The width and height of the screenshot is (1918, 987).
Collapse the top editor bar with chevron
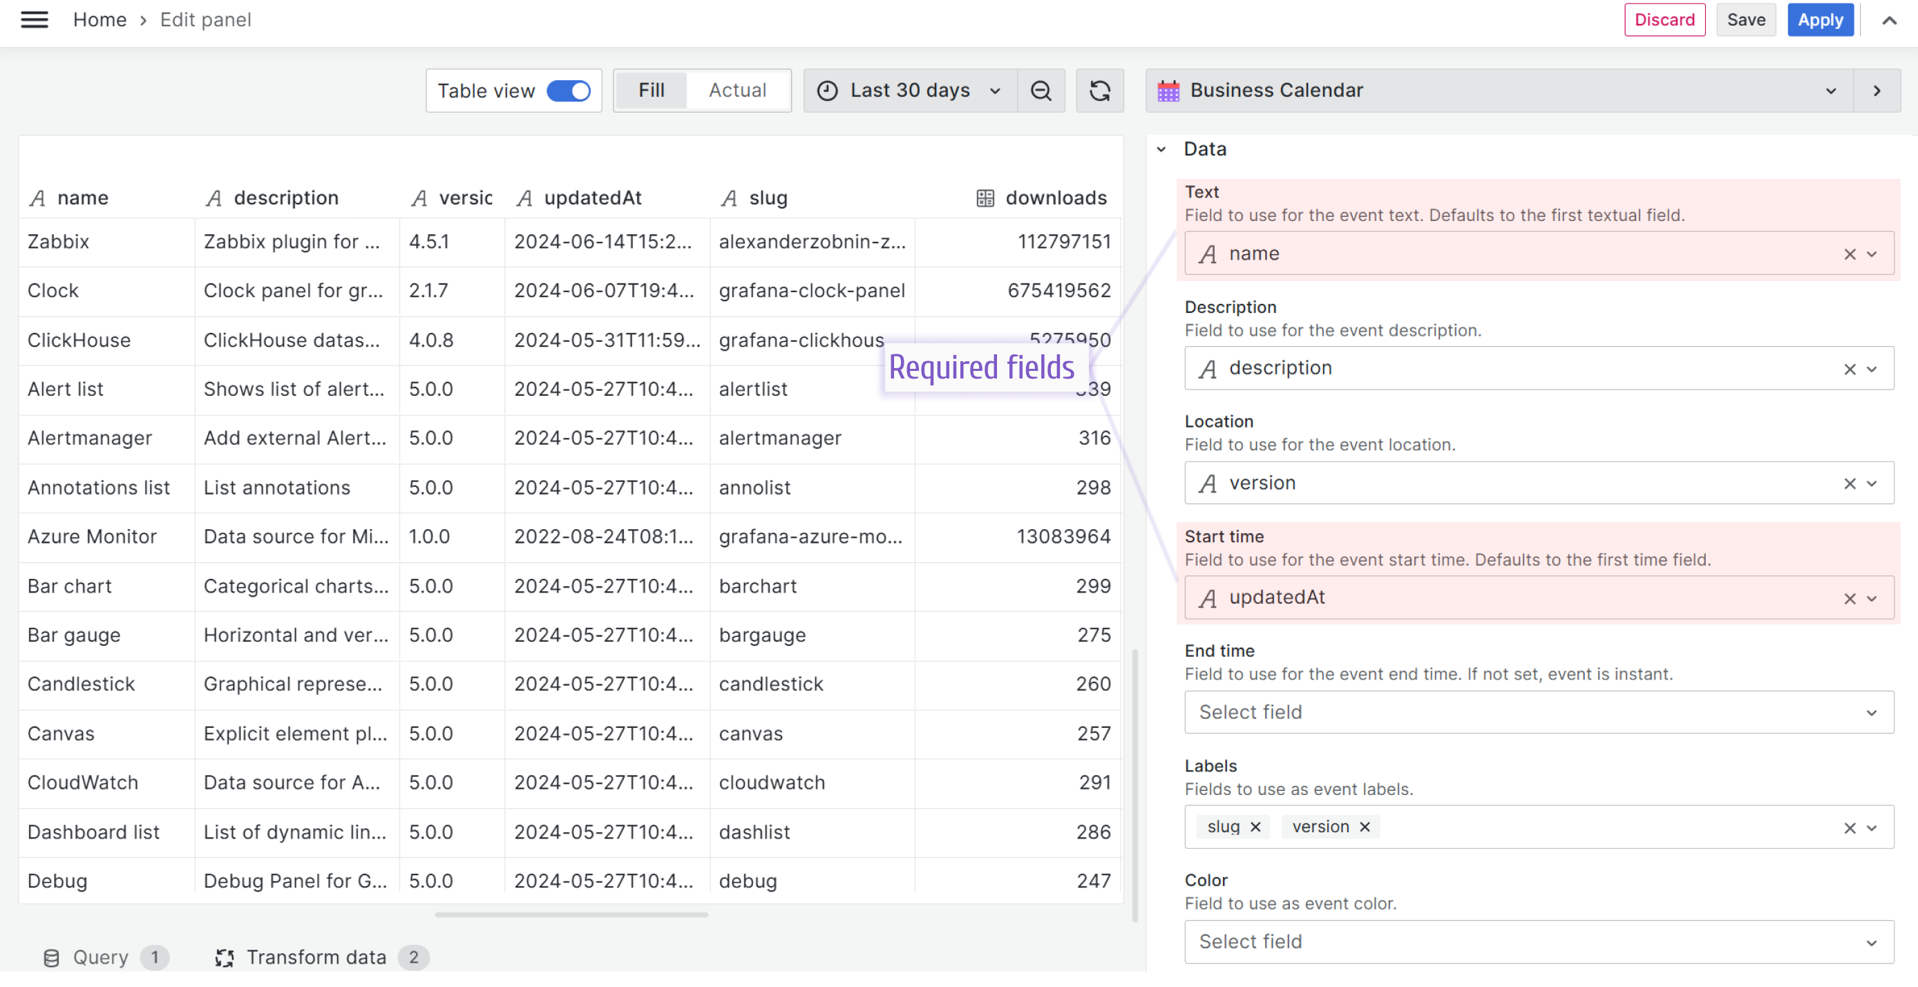click(x=1890, y=20)
